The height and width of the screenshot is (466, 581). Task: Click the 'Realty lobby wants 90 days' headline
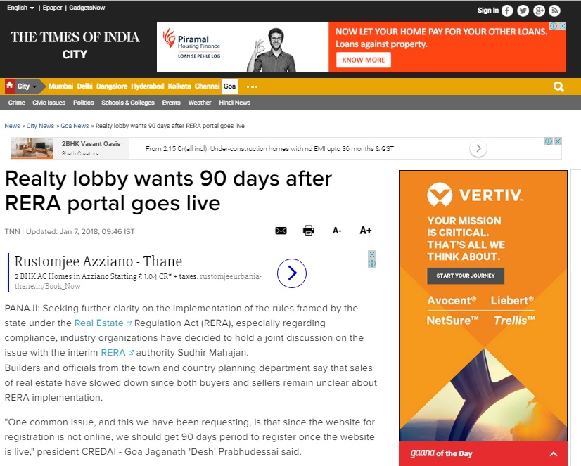(x=169, y=191)
